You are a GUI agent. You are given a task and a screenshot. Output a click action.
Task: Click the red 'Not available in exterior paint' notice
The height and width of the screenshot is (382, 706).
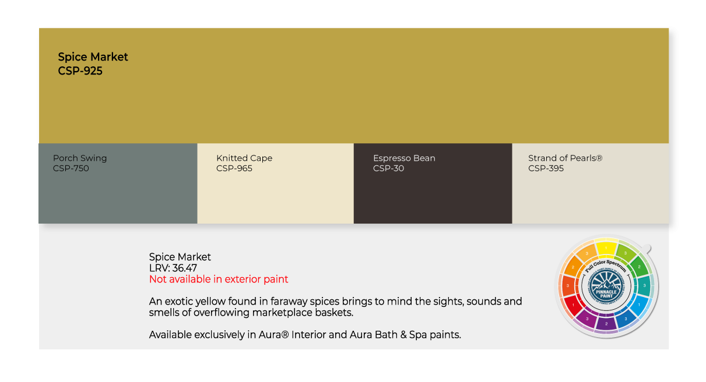pos(219,279)
